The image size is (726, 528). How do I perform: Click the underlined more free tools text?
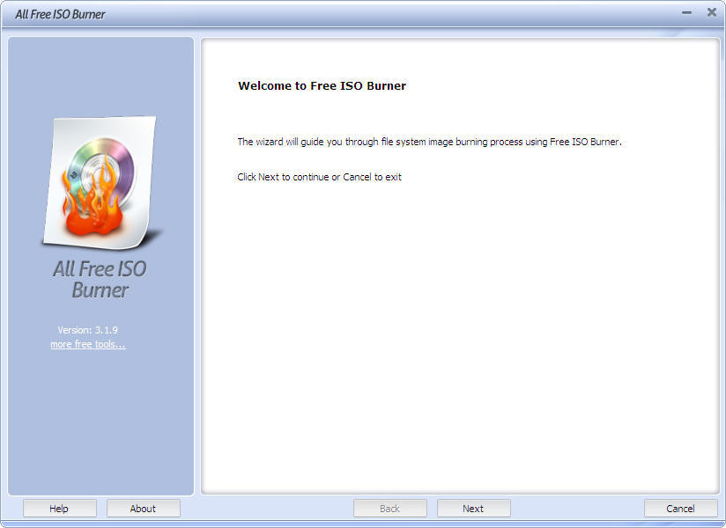pos(87,344)
